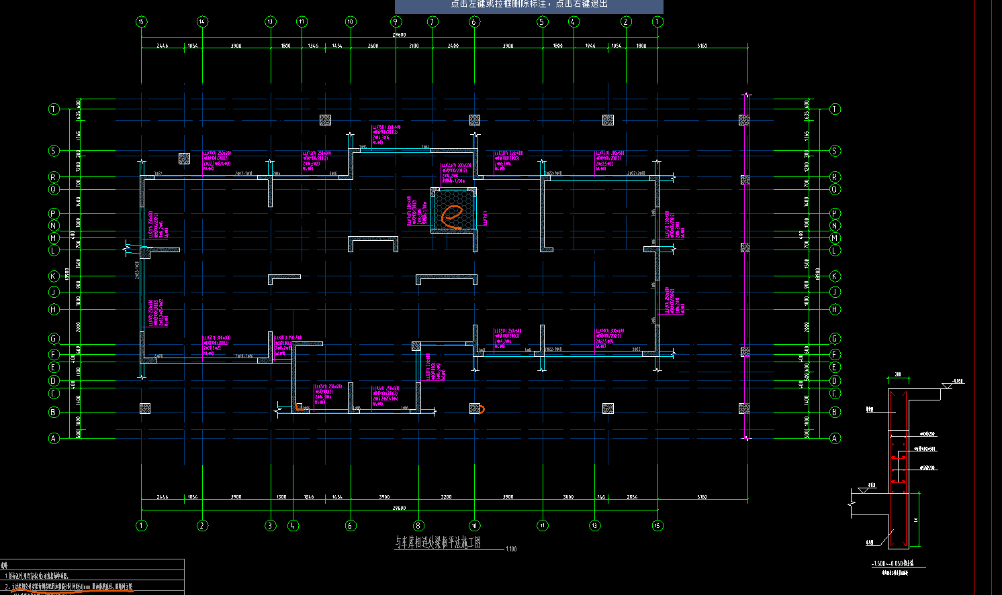Pick axis bubble 13 in the bottom row

click(x=594, y=525)
